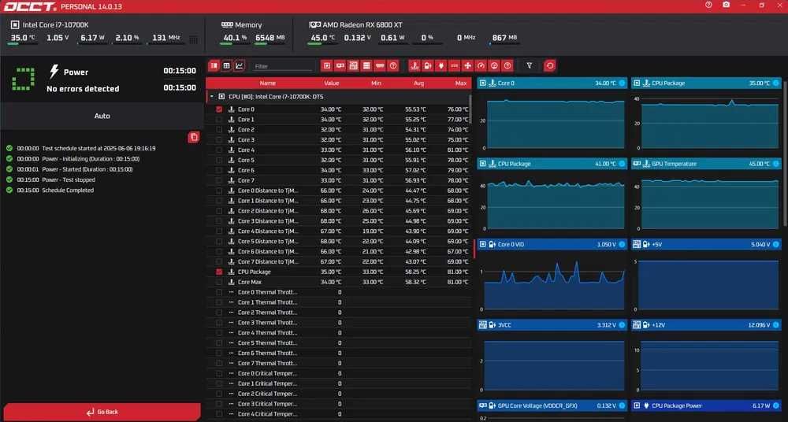
Task: Select the Core 3 Critical Temperature row
Action: click(x=338, y=404)
